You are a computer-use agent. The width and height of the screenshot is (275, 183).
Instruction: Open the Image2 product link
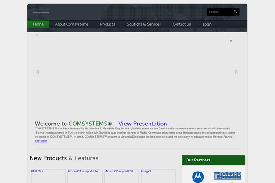tap(146, 171)
